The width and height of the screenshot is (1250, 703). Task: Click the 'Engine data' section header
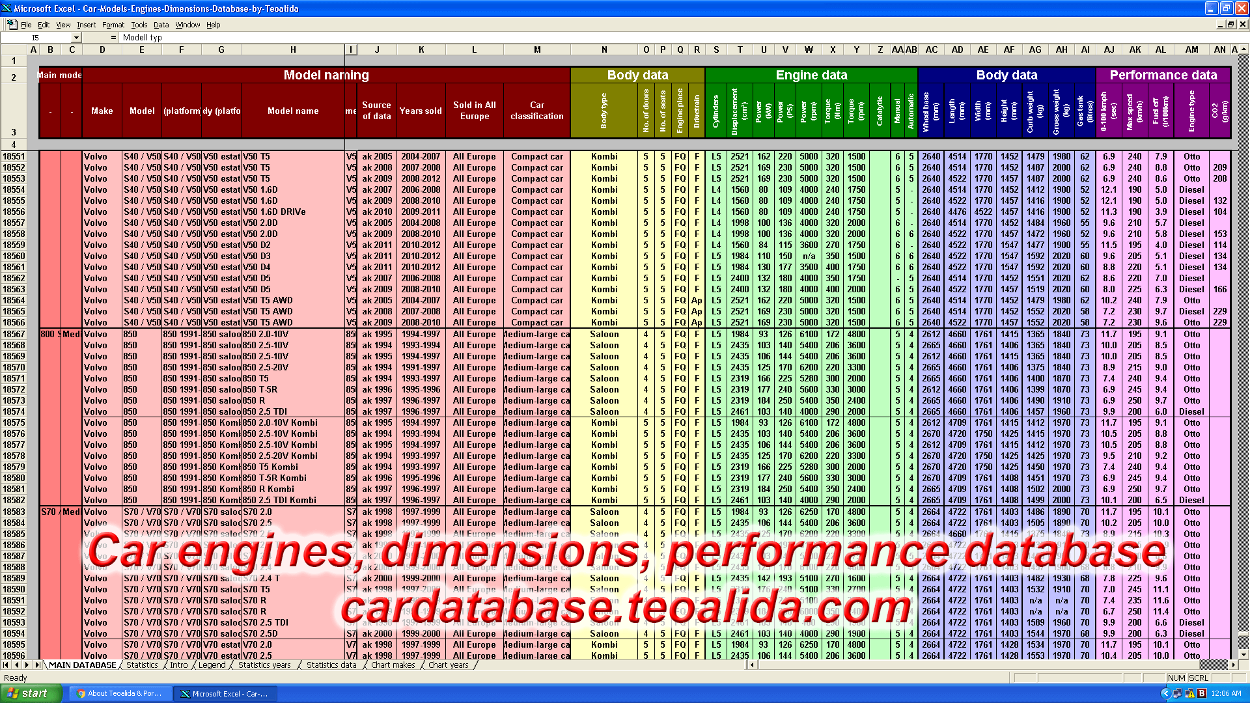pyautogui.click(x=811, y=76)
